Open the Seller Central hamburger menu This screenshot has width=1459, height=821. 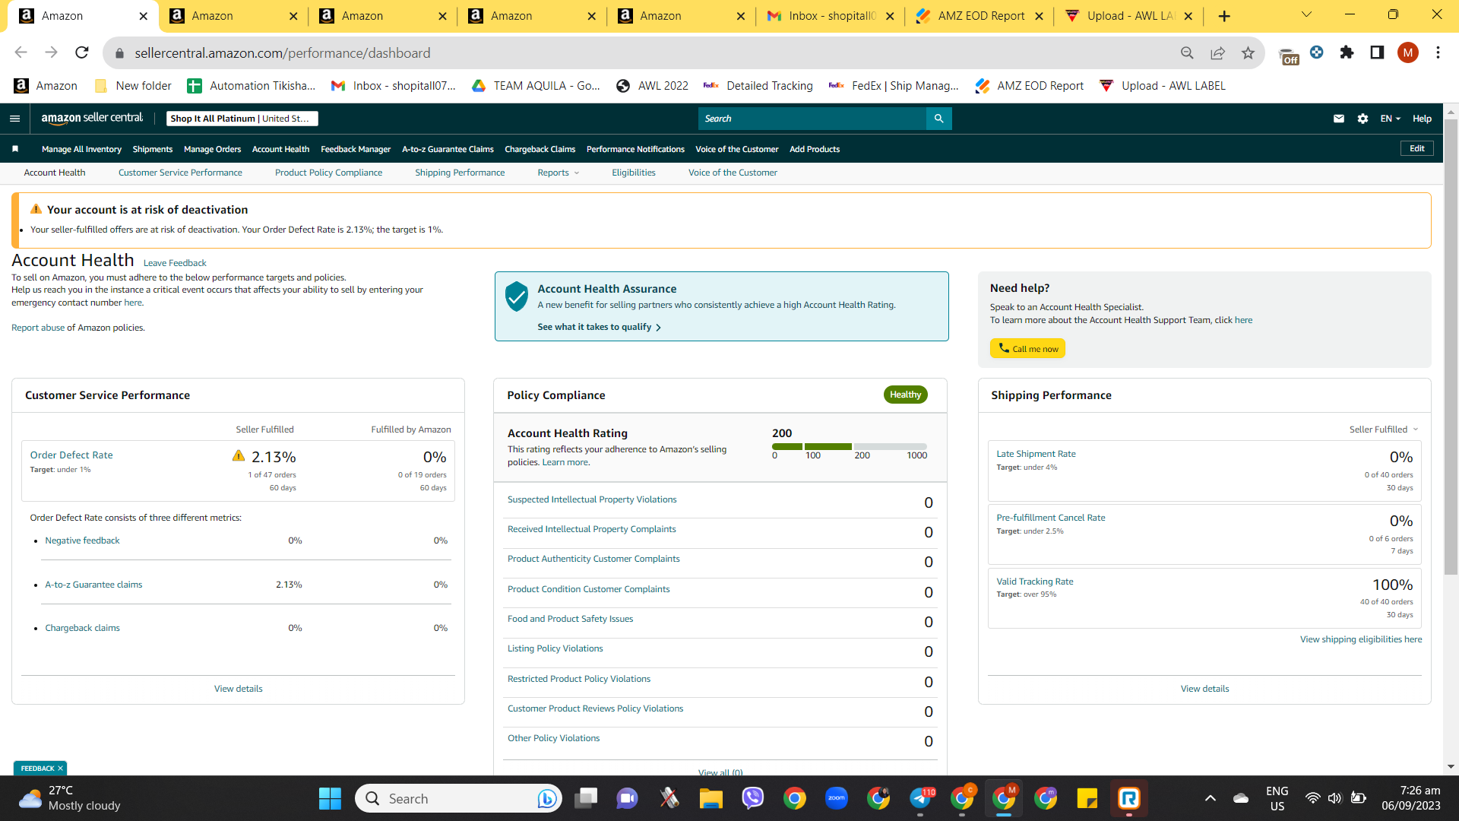point(14,119)
